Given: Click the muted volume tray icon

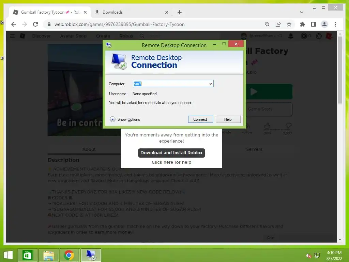Looking at the screenshot, I should [308, 256].
